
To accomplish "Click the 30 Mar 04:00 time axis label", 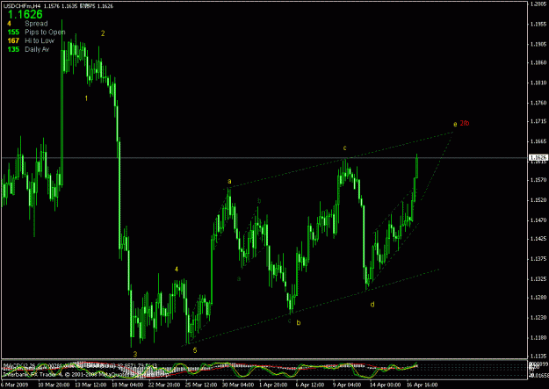I will pyautogui.click(x=237, y=385).
